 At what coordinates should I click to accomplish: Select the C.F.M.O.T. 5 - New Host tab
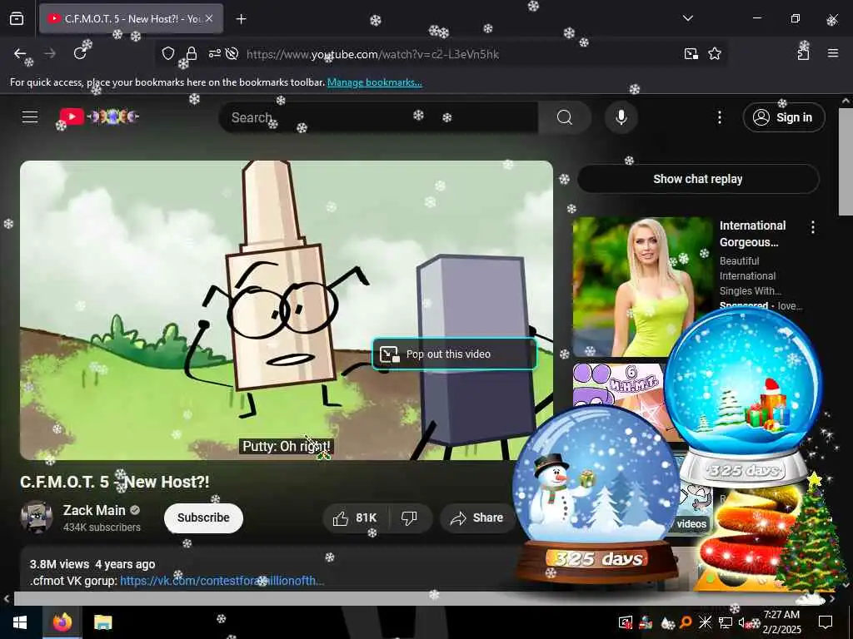coord(131,18)
